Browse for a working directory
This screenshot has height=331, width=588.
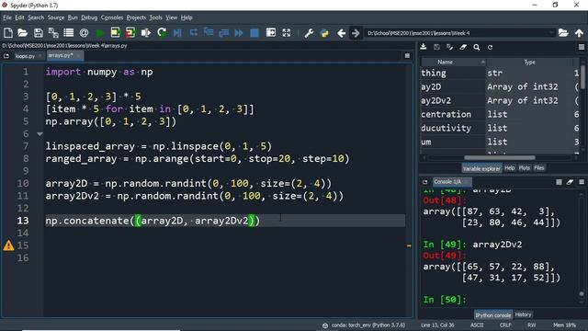pyautogui.click(x=563, y=33)
